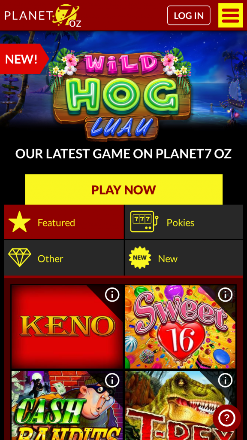The height and width of the screenshot is (440, 247).
Task: Click the diamond Other icon
Action: (x=20, y=258)
